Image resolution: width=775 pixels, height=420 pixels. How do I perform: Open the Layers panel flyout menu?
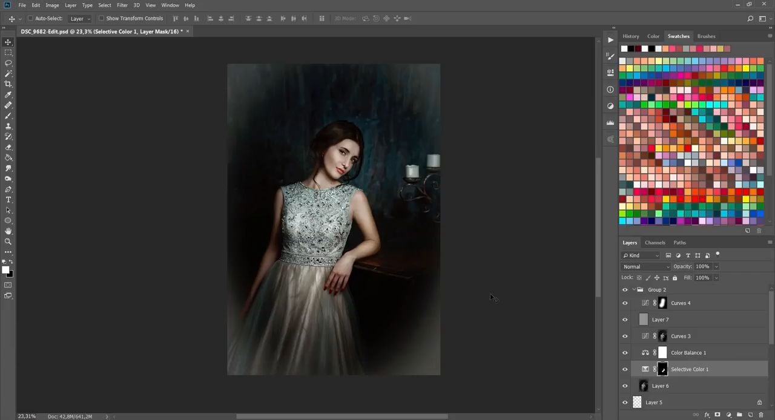tap(770, 243)
